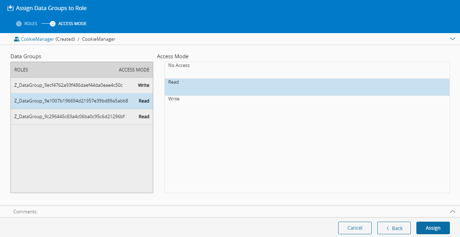Click the ROLES column header
The width and height of the screenshot is (460, 237).
[x=21, y=70]
